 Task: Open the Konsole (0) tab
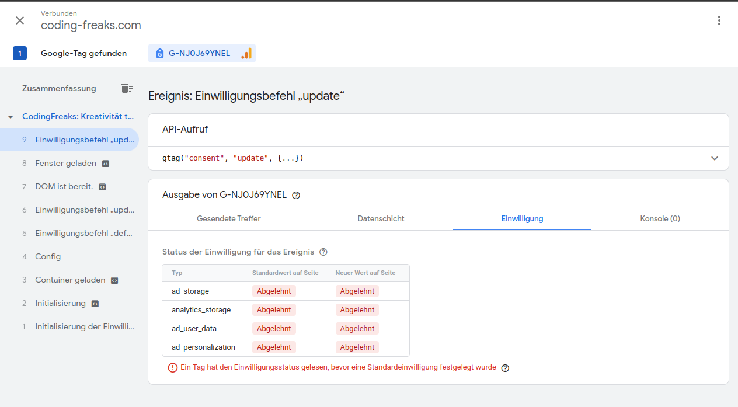click(x=659, y=218)
